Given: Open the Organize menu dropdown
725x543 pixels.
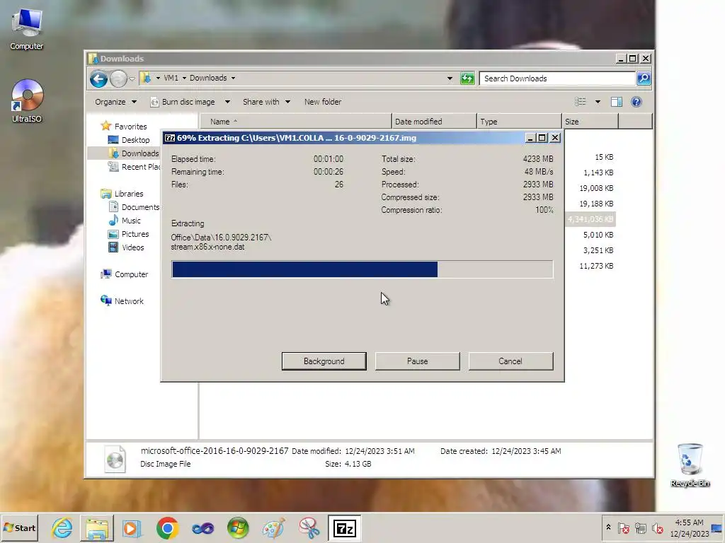Looking at the screenshot, I should point(115,102).
